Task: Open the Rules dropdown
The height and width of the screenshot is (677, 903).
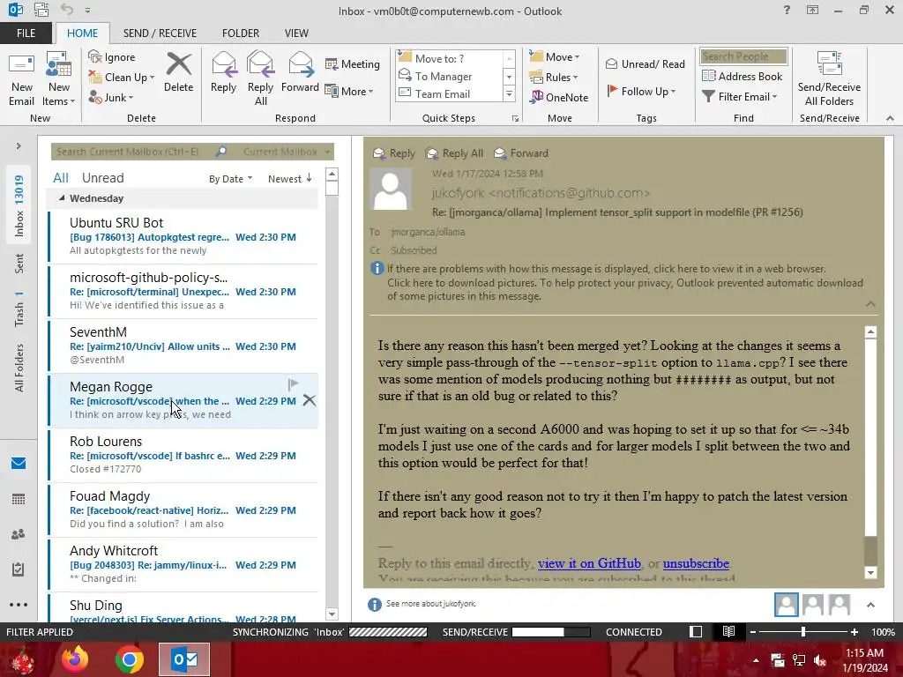Action: click(x=554, y=78)
